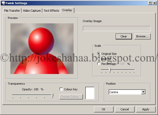Enable the Colour Key checkbox

[61, 89]
